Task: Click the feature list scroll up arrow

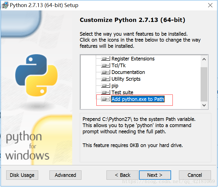Action: point(204,59)
